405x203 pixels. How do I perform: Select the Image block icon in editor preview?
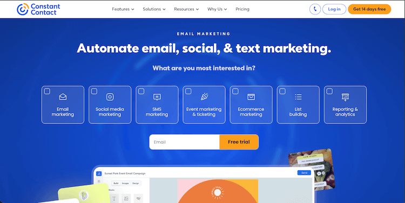[126, 199]
